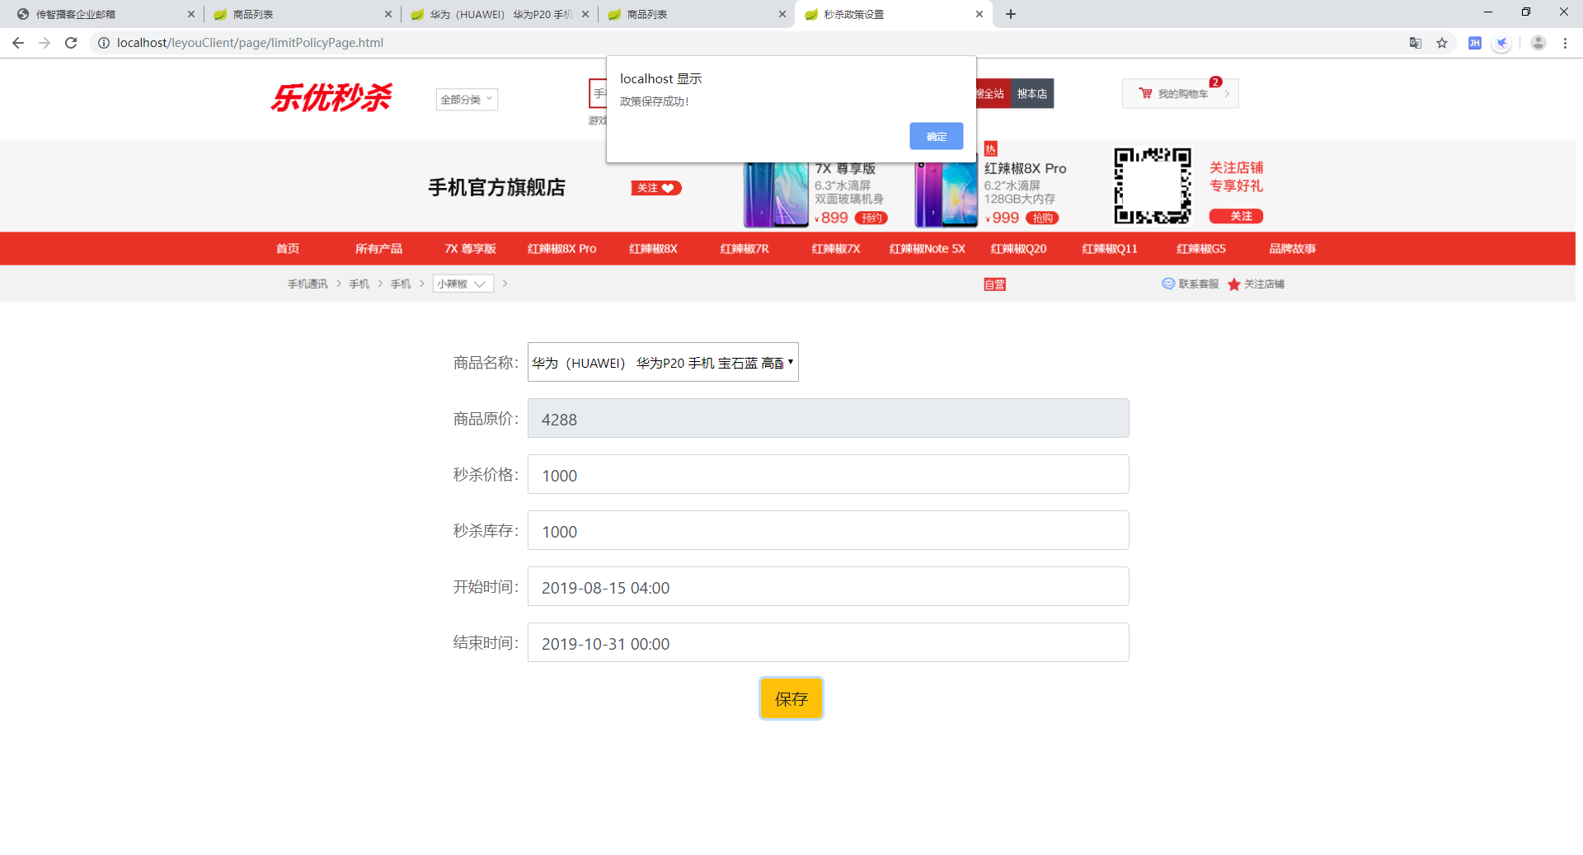The width and height of the screenshot is (1583, 855).
Task: Click the QR code image
Action: (1153, 186)
